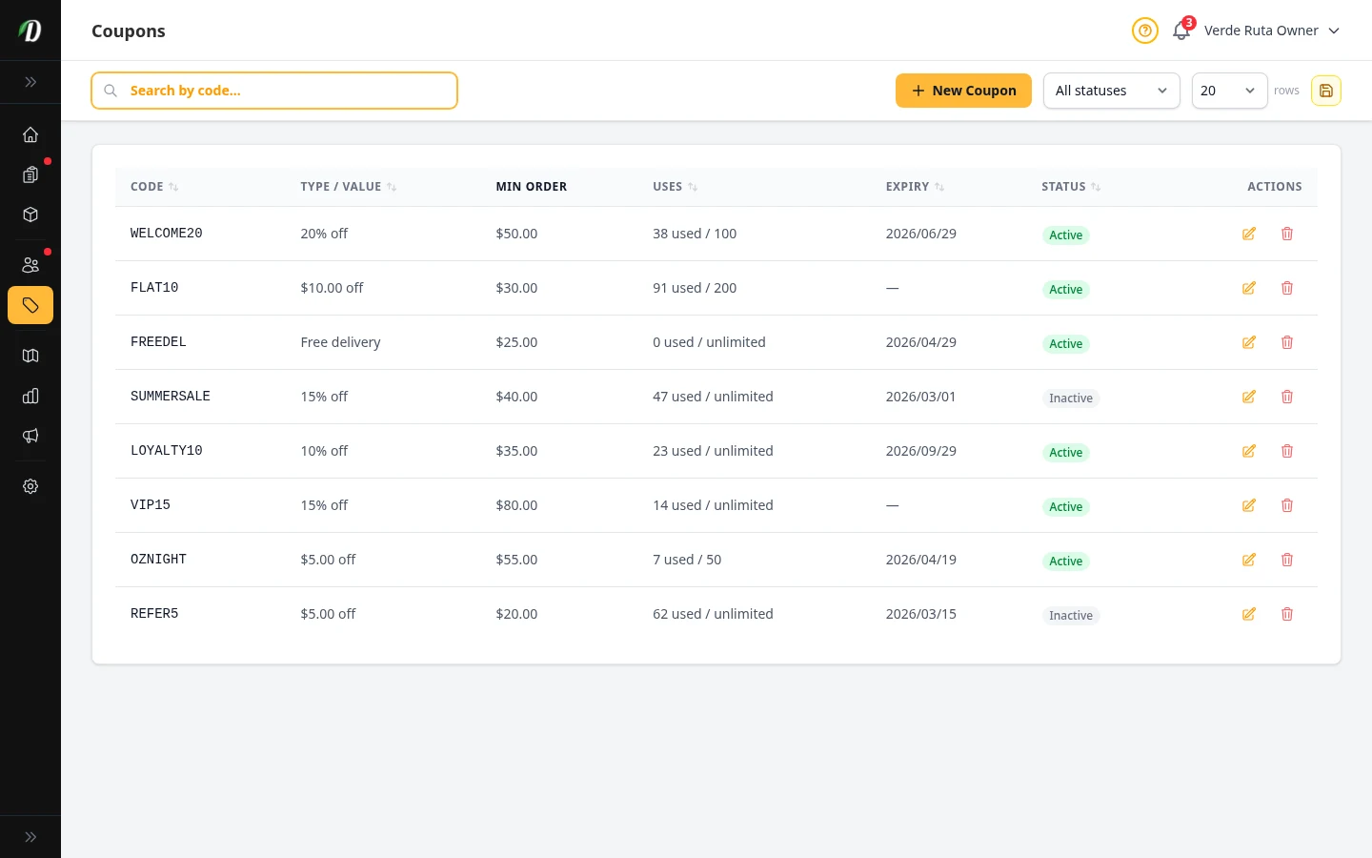Toggle sorting on the EXPIRY column
This screenshot has height=858, width=1372.
(x=938, y=187)
